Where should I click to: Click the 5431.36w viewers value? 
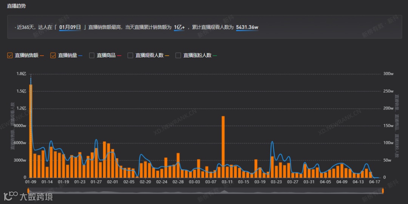247,27
